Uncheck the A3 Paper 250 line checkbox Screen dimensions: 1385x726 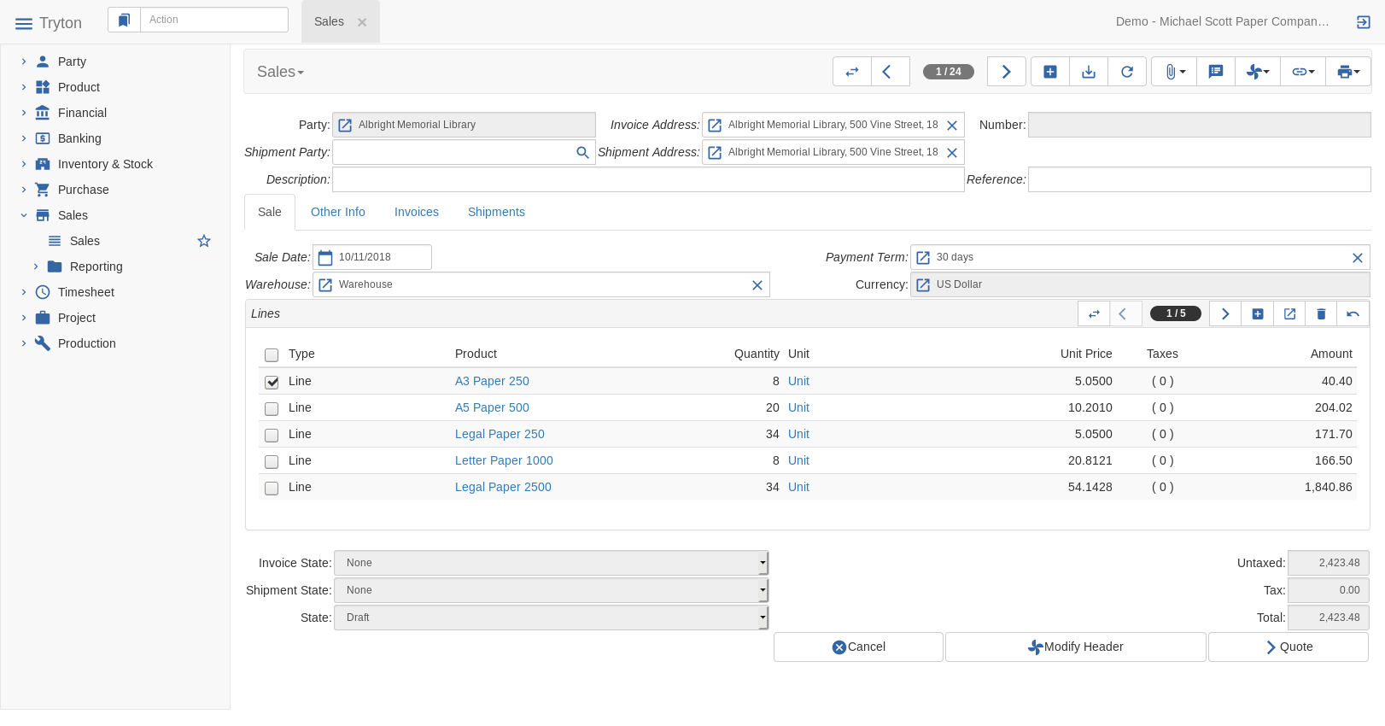coord(272,382)
